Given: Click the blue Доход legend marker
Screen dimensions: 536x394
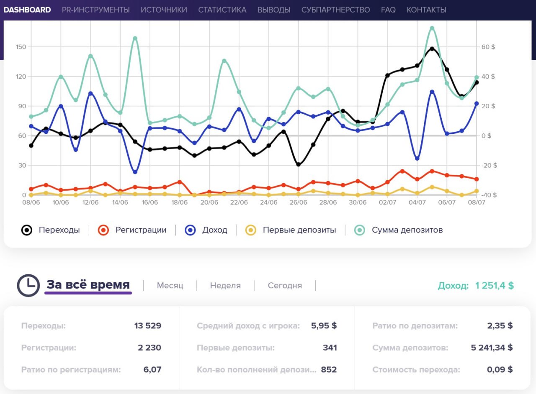Looking at the screenshot, I should (x=191, y=230).
